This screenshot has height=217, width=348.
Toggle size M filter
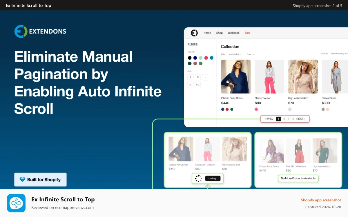[x=198, y=77]
